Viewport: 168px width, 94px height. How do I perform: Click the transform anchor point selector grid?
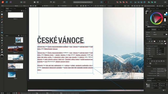tap(148, 86)
